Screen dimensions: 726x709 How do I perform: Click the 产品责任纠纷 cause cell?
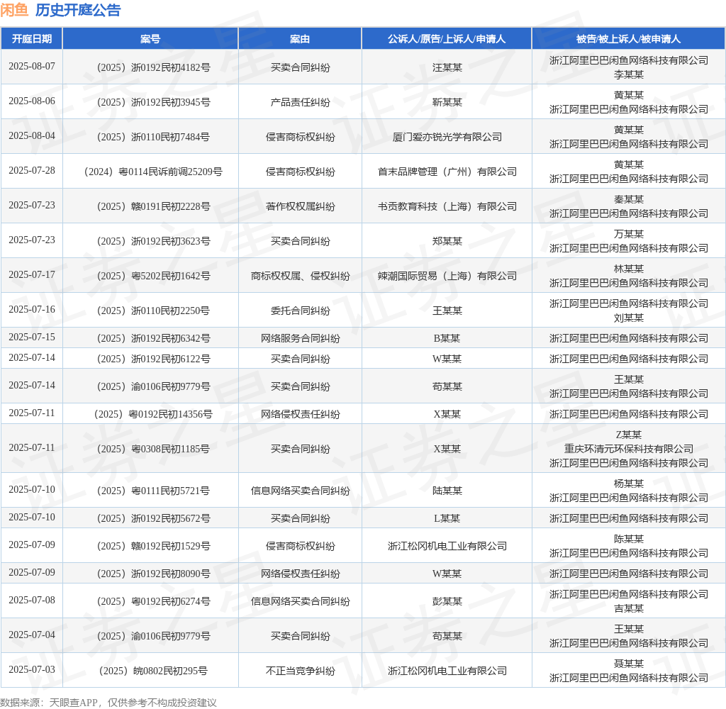300,102
